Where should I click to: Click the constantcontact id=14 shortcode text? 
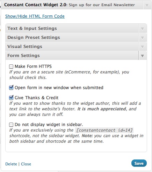(104, 130)
